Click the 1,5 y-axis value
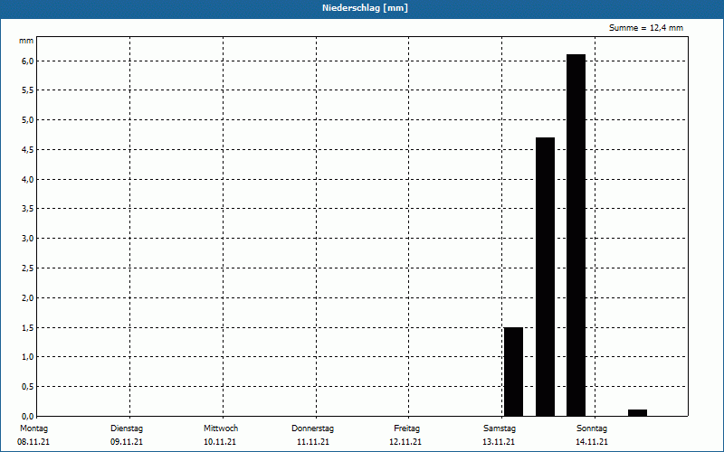This screenshot has width=724, height=452. [x=28, y=327]
